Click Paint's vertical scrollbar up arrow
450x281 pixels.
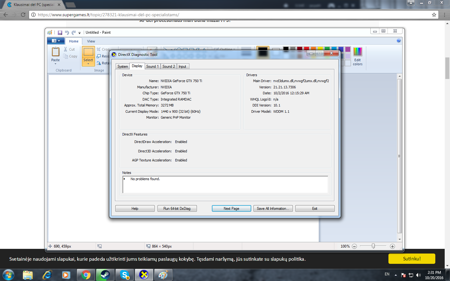[x=400, y=76]
